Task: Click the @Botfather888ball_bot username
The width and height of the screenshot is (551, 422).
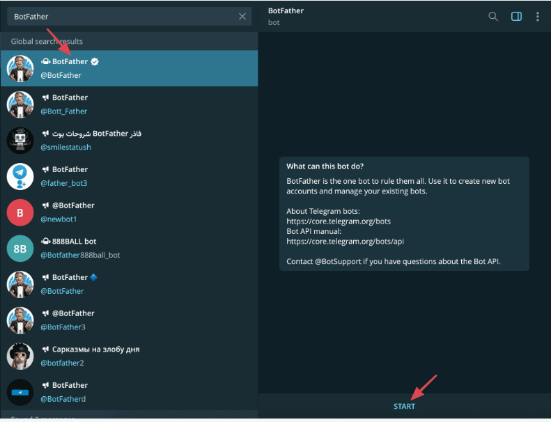Action: click(x=80, y=255)
